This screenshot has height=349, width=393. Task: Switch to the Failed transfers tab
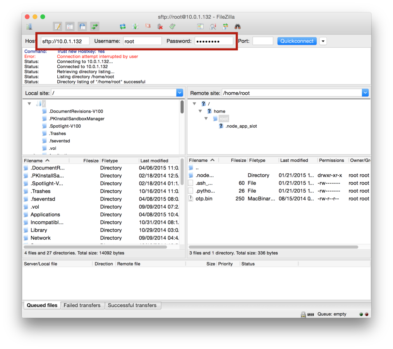pyautogui.click(x=82, y=305)
